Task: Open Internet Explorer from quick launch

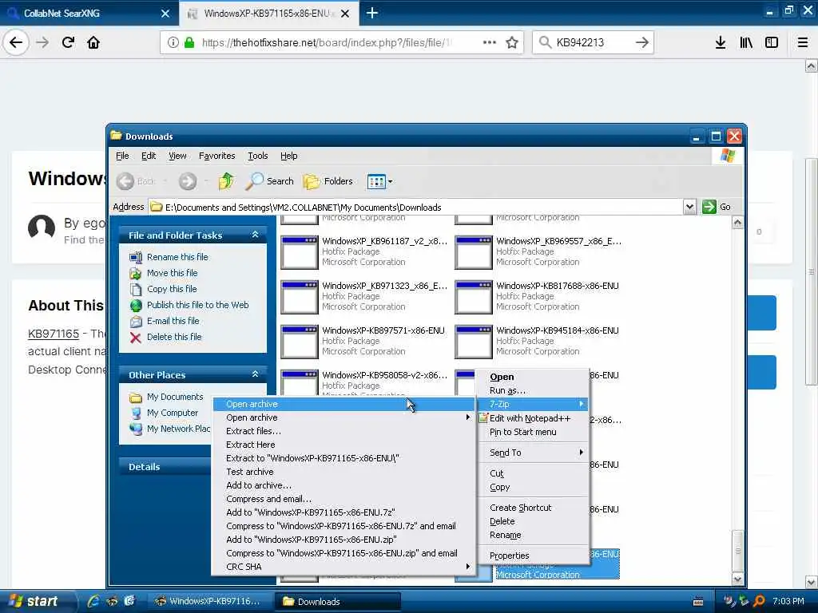Action: pos(93,601)
